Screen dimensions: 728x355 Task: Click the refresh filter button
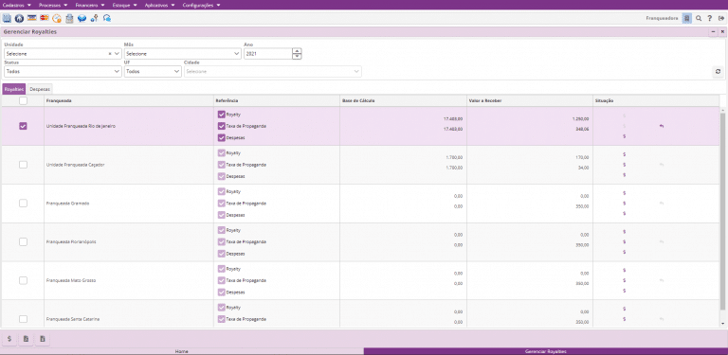(718, 71)
